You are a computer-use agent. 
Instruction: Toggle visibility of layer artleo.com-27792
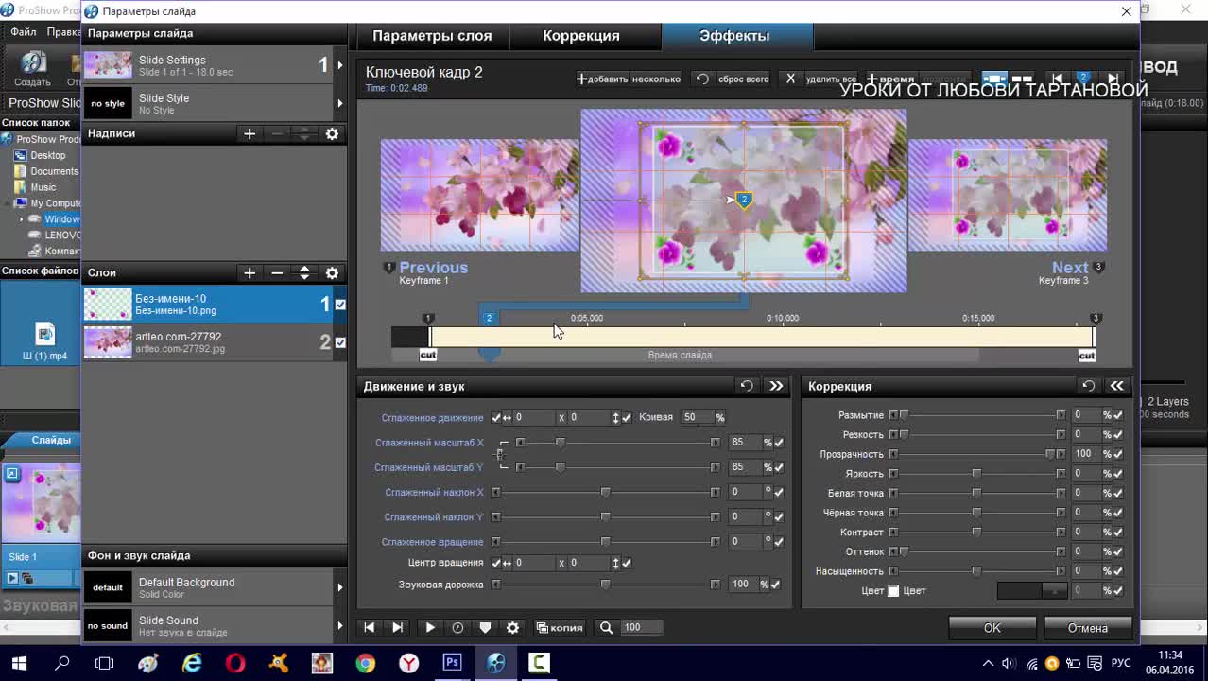(x=340, y=342)
